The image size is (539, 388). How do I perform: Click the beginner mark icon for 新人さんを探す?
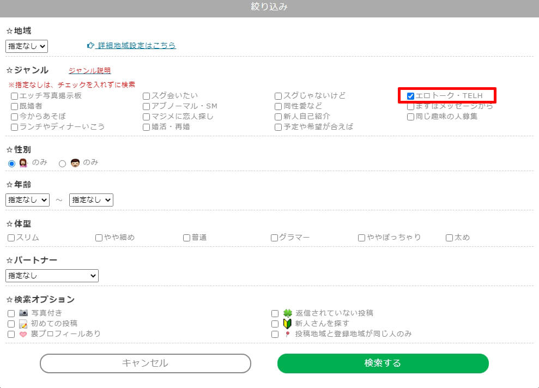[x=288, y=324]
